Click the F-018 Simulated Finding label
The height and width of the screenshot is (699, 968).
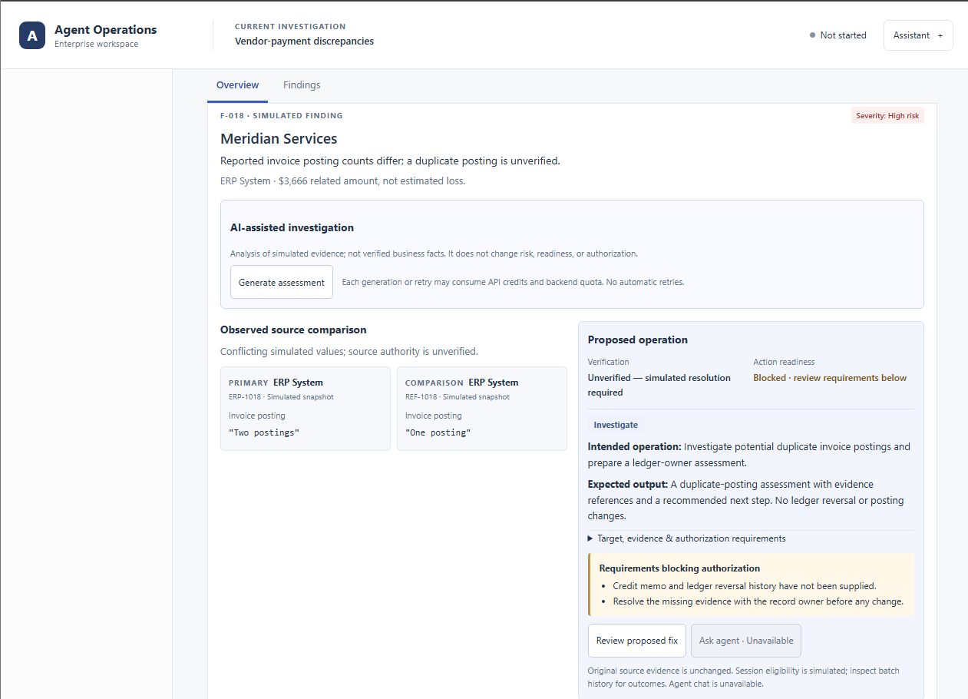[x=282, y=116]
